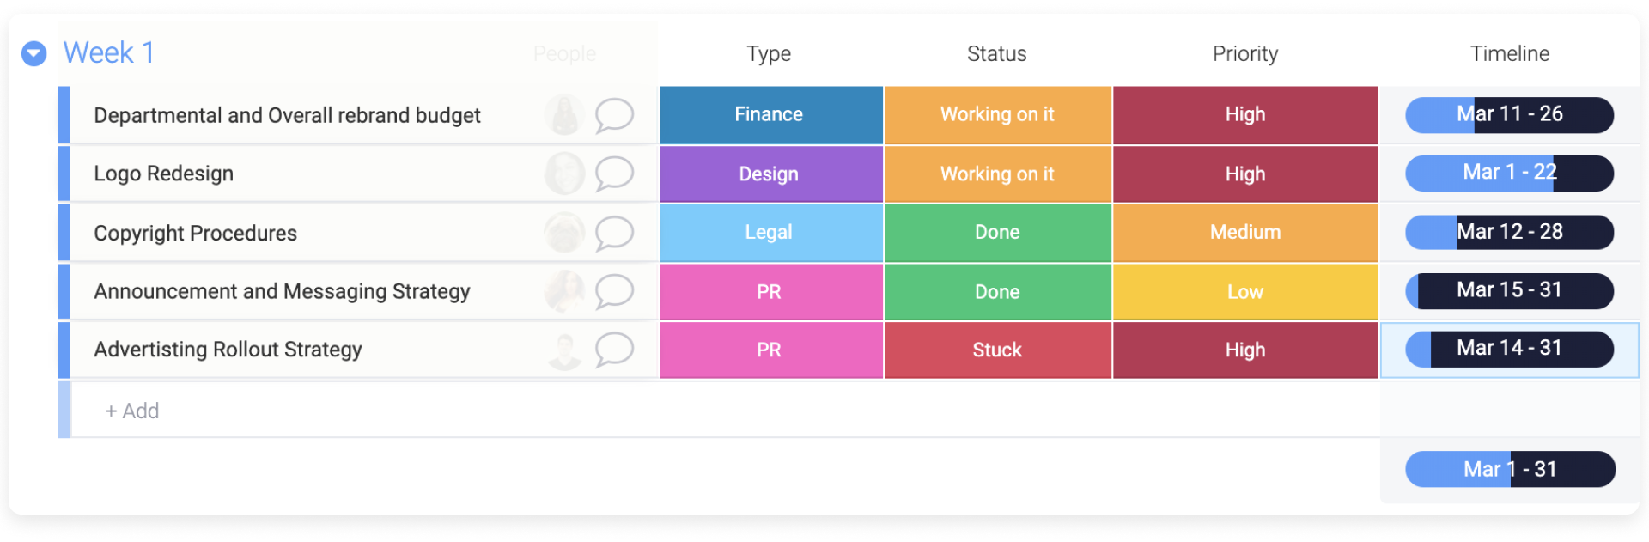Open comments for Advertisting Rollout Strategy
The image size is (1649, 542).
click(x=614, y=350)
